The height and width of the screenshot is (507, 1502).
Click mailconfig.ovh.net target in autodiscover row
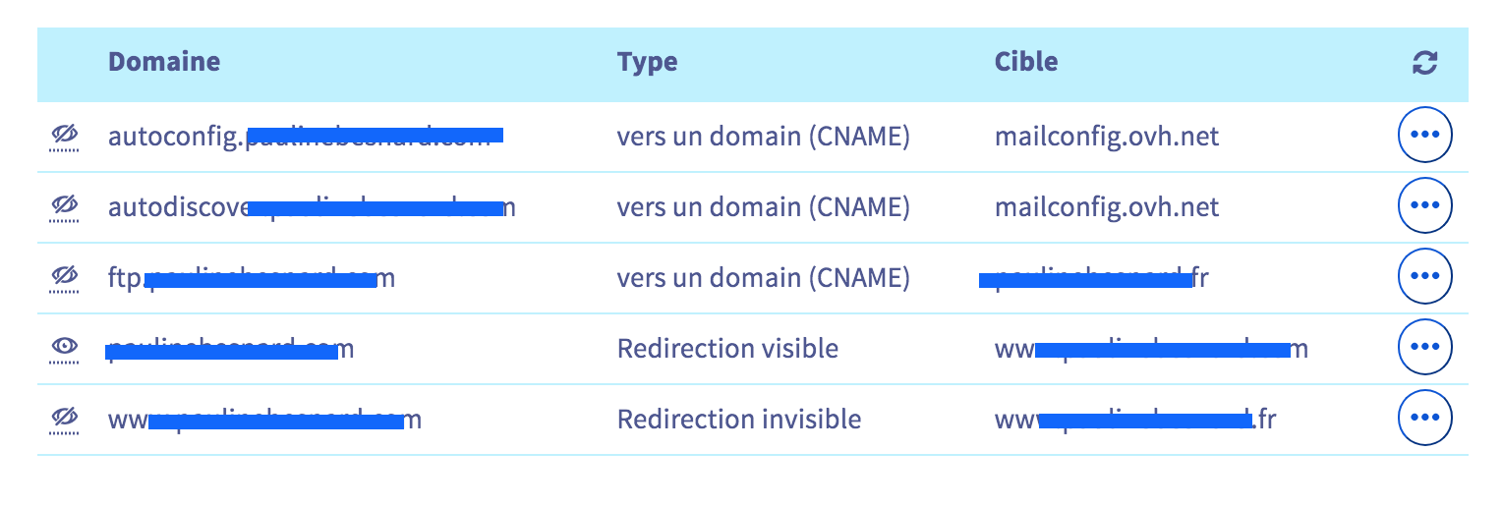pyautogui.click(x=1107, y=207)
